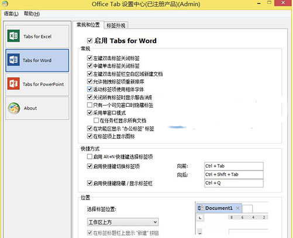The image size is (293, 238).
Task: Click the Ctrl + Tab shortcut field
Action: pyautogui.click(x=234, y=166)
